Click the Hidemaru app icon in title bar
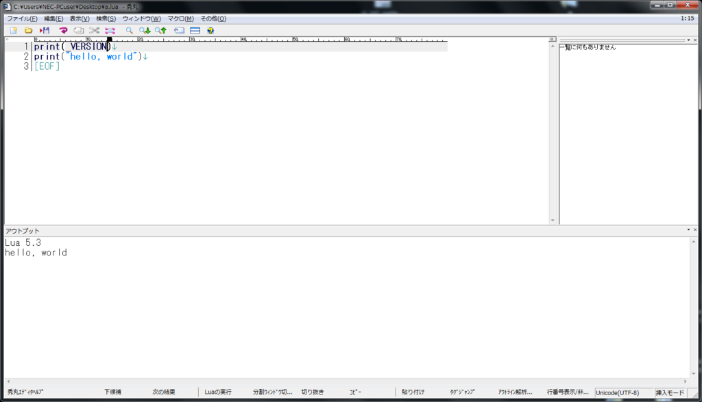Viewport: 702px width, 402px height. point(7,7)
